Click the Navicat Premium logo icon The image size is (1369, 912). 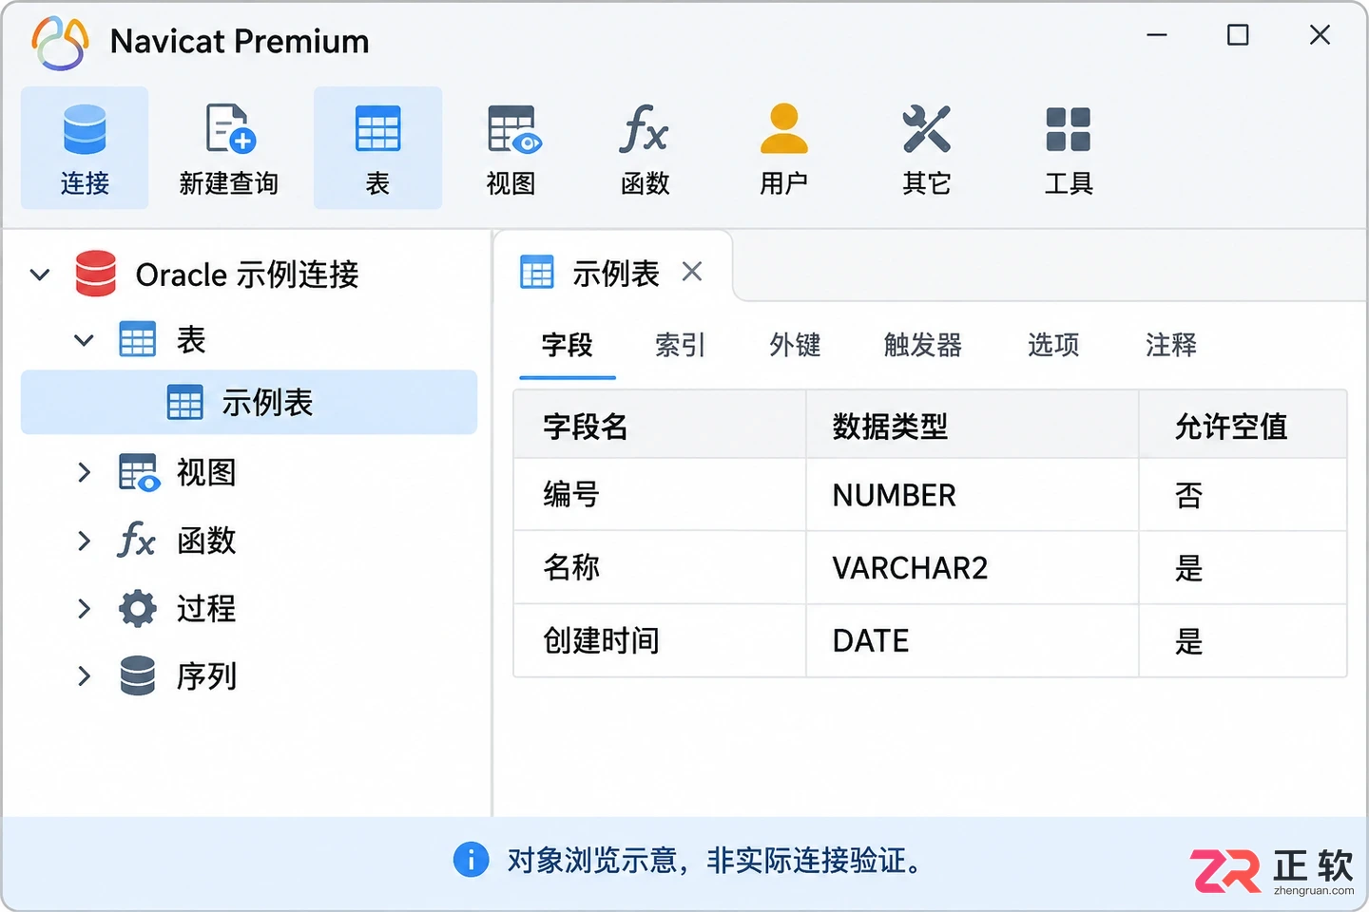(x=60, y=43)
